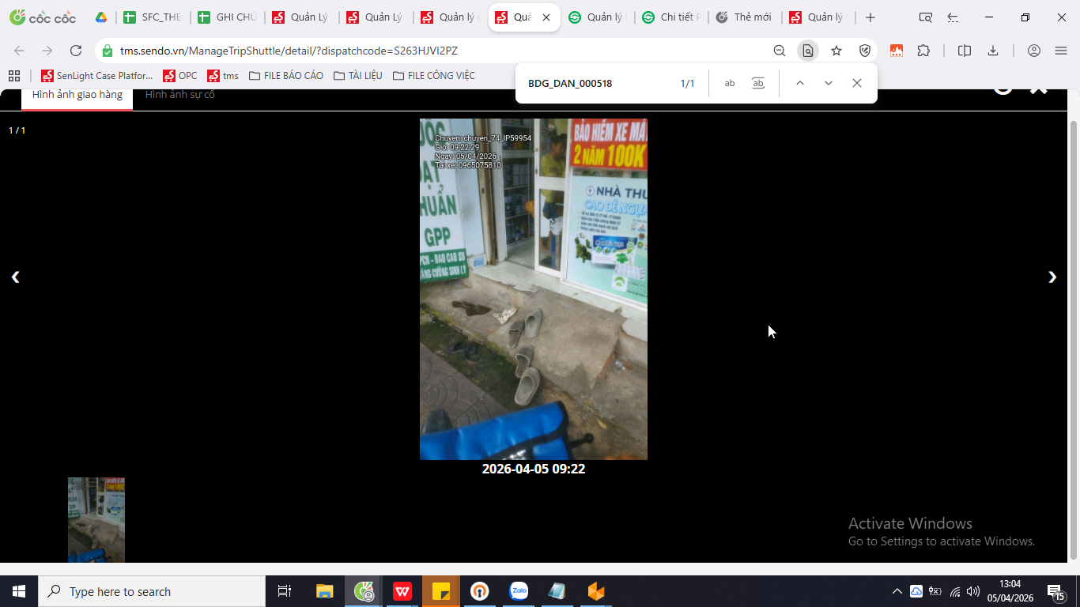The width and height of the screenshot is (1080, 607).
Task: Show hidden system tray icons
Action: click(x=897, y=591)
